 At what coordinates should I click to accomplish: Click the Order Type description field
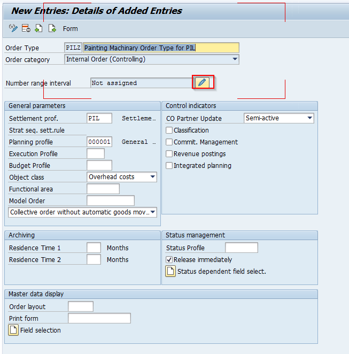[161, 48]
